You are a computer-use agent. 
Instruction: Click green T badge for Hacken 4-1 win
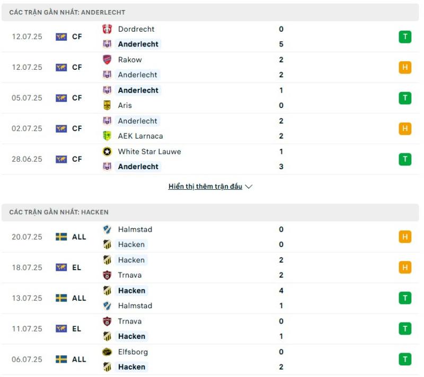point(405,298)
